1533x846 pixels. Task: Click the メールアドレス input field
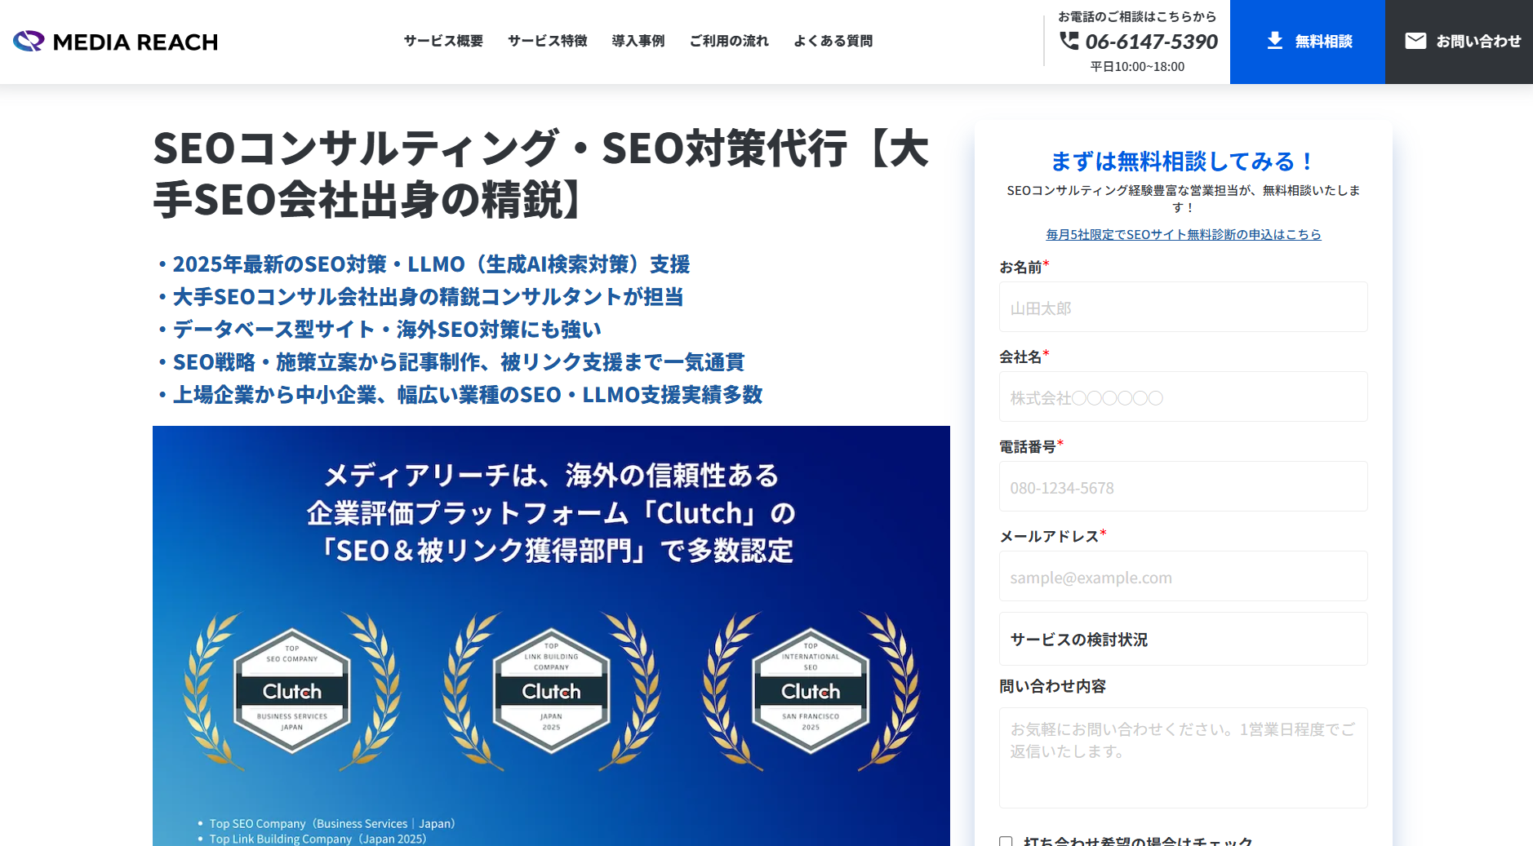click(x=1183, y=576)
